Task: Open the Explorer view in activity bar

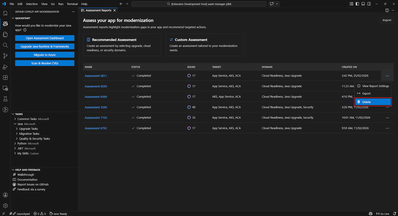Action: [x=5, y=34]
